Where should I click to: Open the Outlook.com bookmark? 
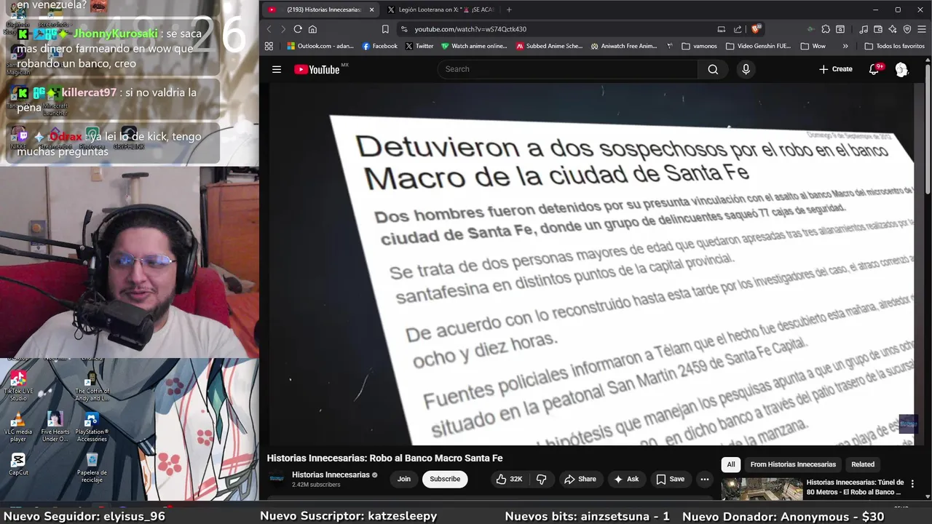(320, 46)
